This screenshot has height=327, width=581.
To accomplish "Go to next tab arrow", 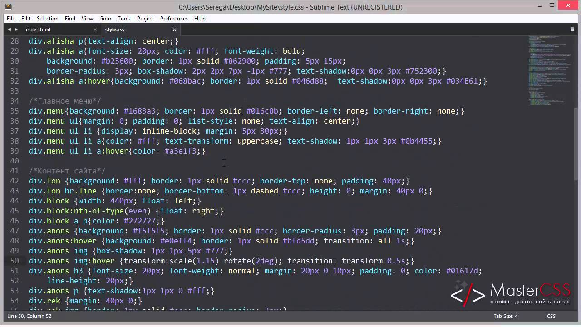I will 16,30.
